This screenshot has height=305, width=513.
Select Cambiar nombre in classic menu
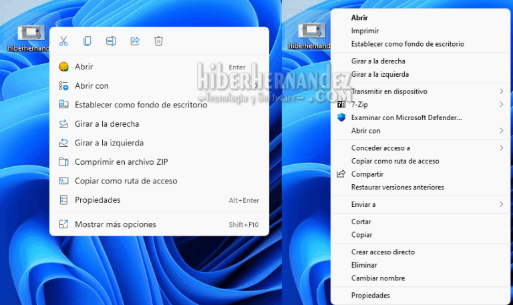(378, 278)
